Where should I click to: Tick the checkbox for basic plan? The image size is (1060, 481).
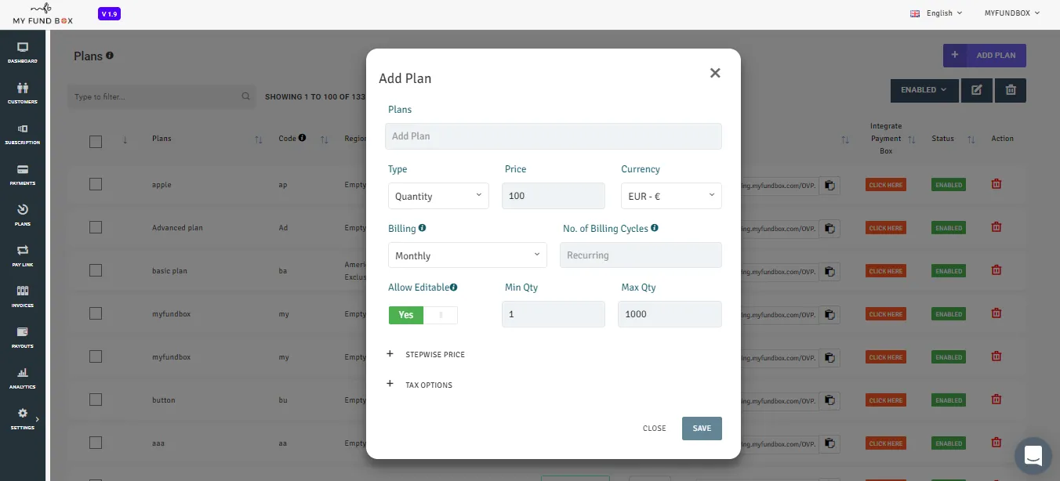(x=96, y=270)
